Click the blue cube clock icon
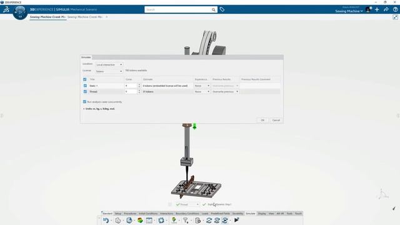400x225 pixels. point(129,220)
